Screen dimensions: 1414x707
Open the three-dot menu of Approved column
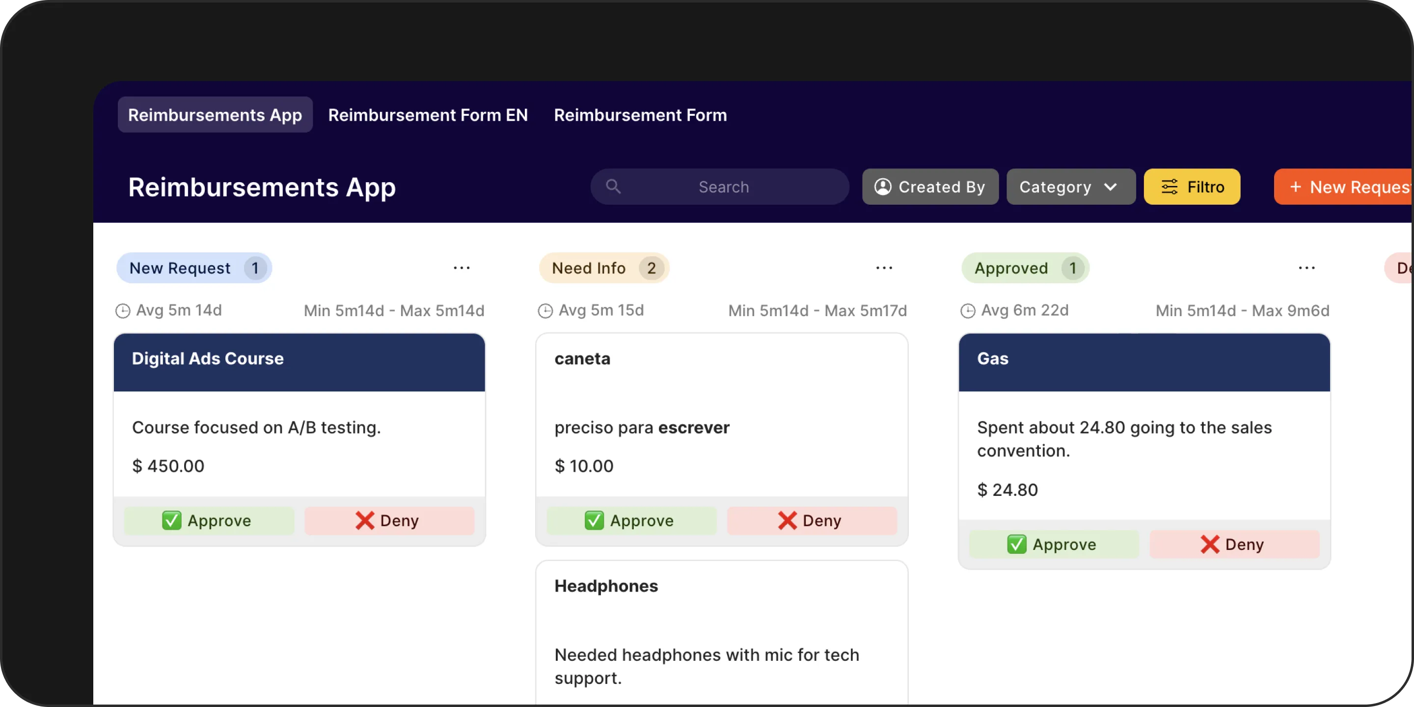click(1307, 268)
